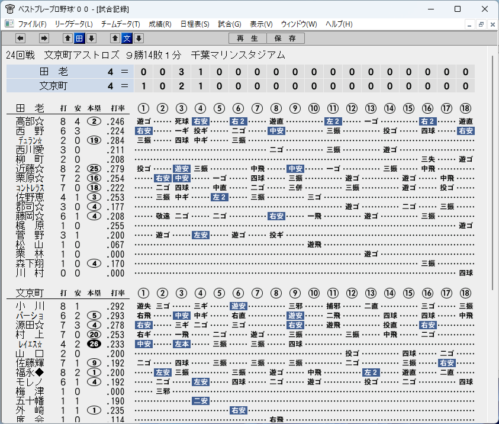Click down arrow beside the 文 team icon

[139, 38]
